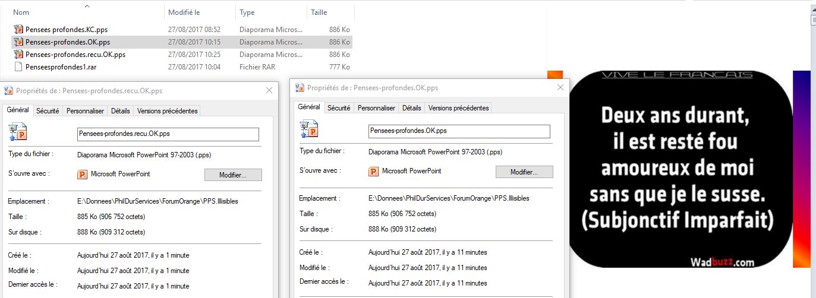
Task: Click the PowerPoint icon beside Modifier in OK.pps properties
Action: pyautogui.click(x=374, y=172)
